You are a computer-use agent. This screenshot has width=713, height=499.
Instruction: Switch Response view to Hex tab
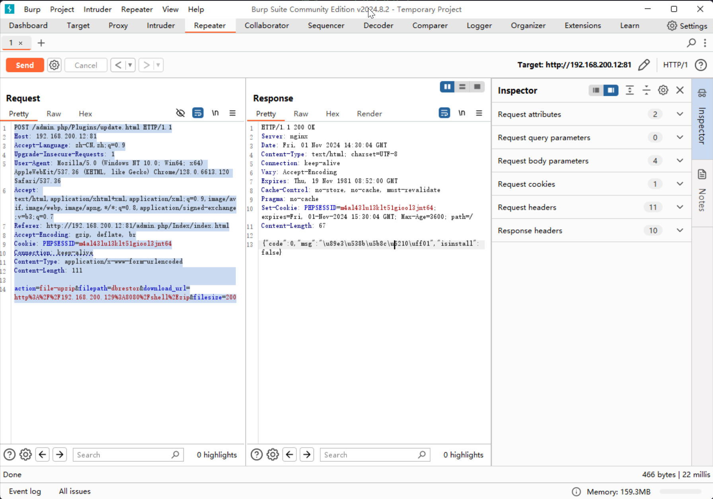[332, 114]
